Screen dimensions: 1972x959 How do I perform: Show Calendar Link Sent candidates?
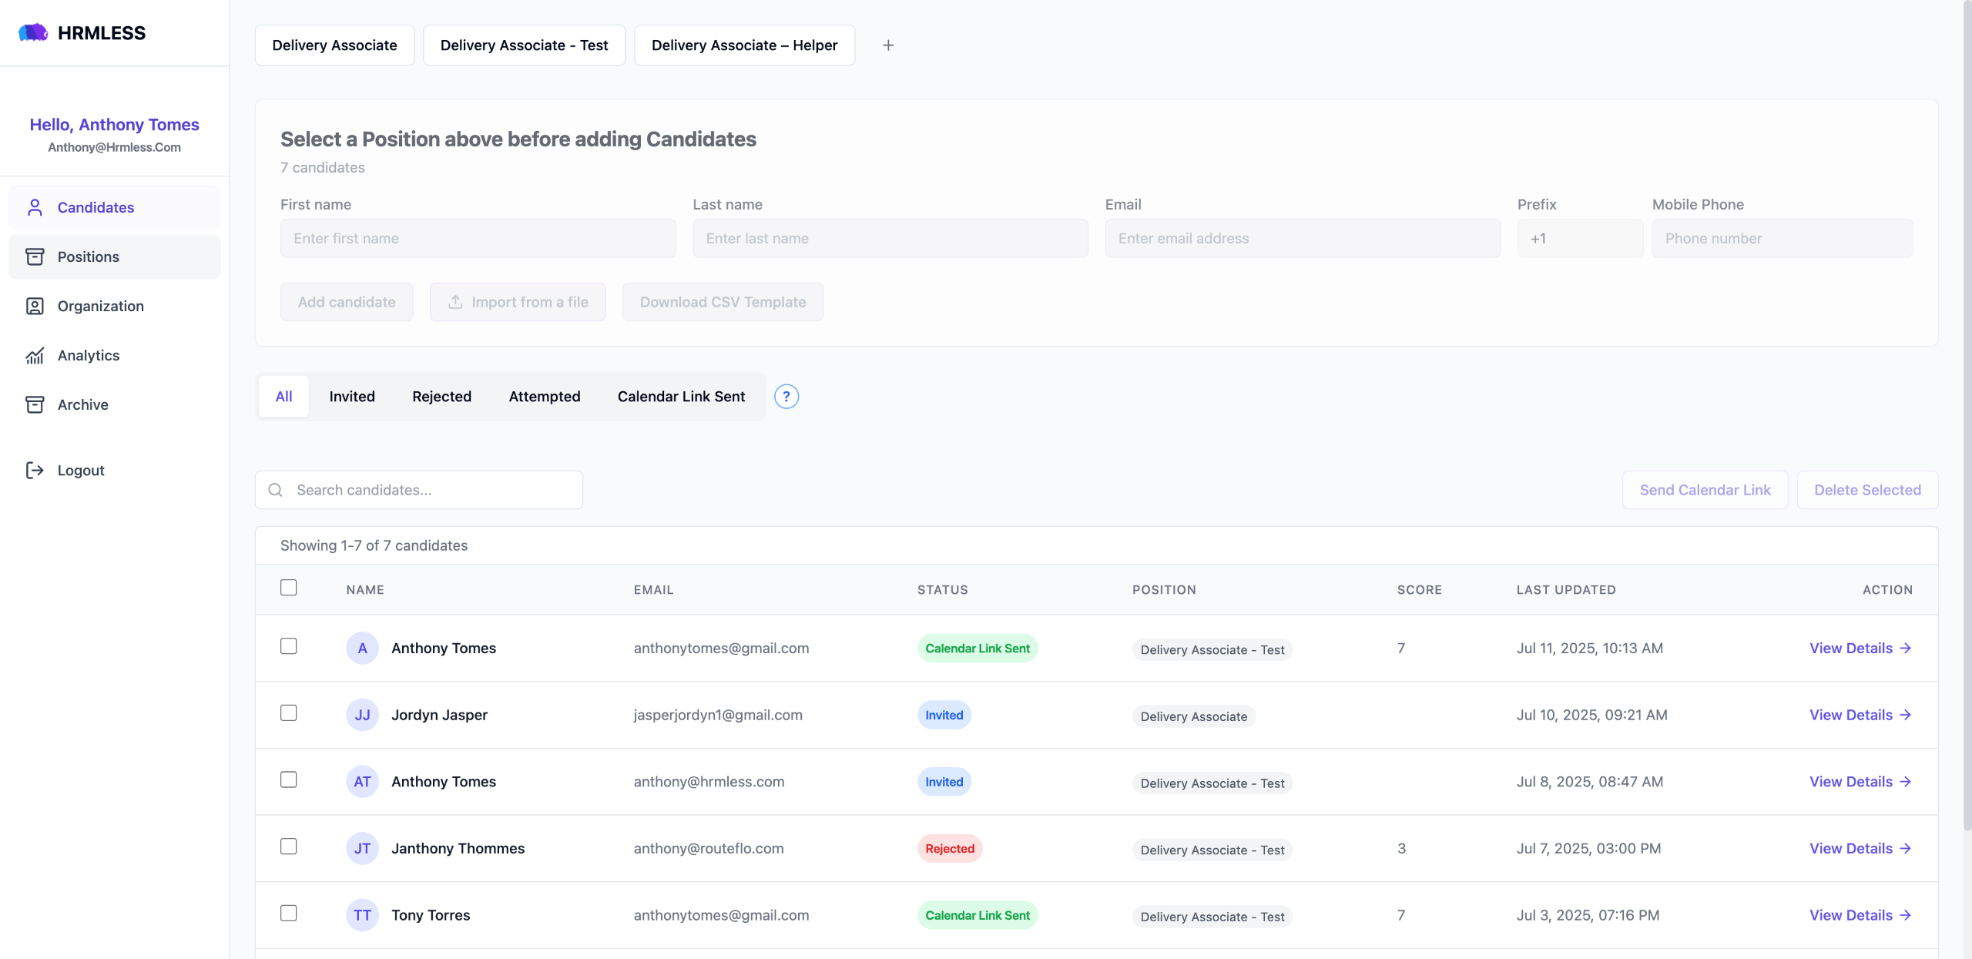pyautogui.click(x=681, y=397)
